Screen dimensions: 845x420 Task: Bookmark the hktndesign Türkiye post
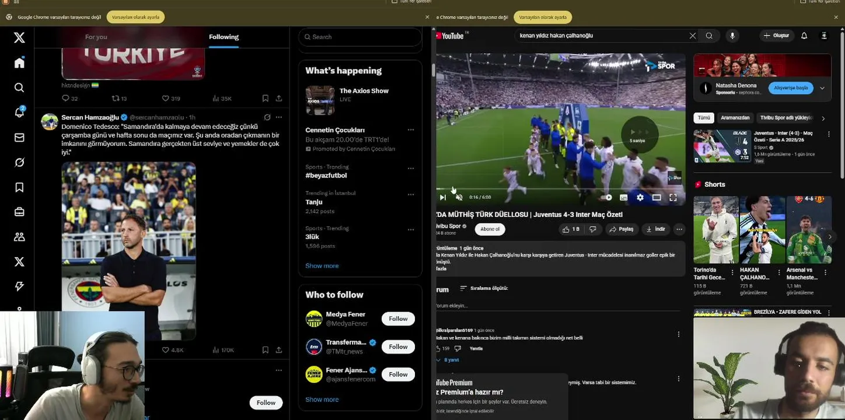[x=265, y=99]
